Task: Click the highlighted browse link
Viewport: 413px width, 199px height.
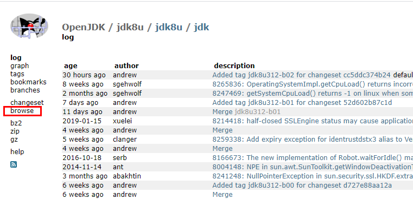Action: point(22,111)
